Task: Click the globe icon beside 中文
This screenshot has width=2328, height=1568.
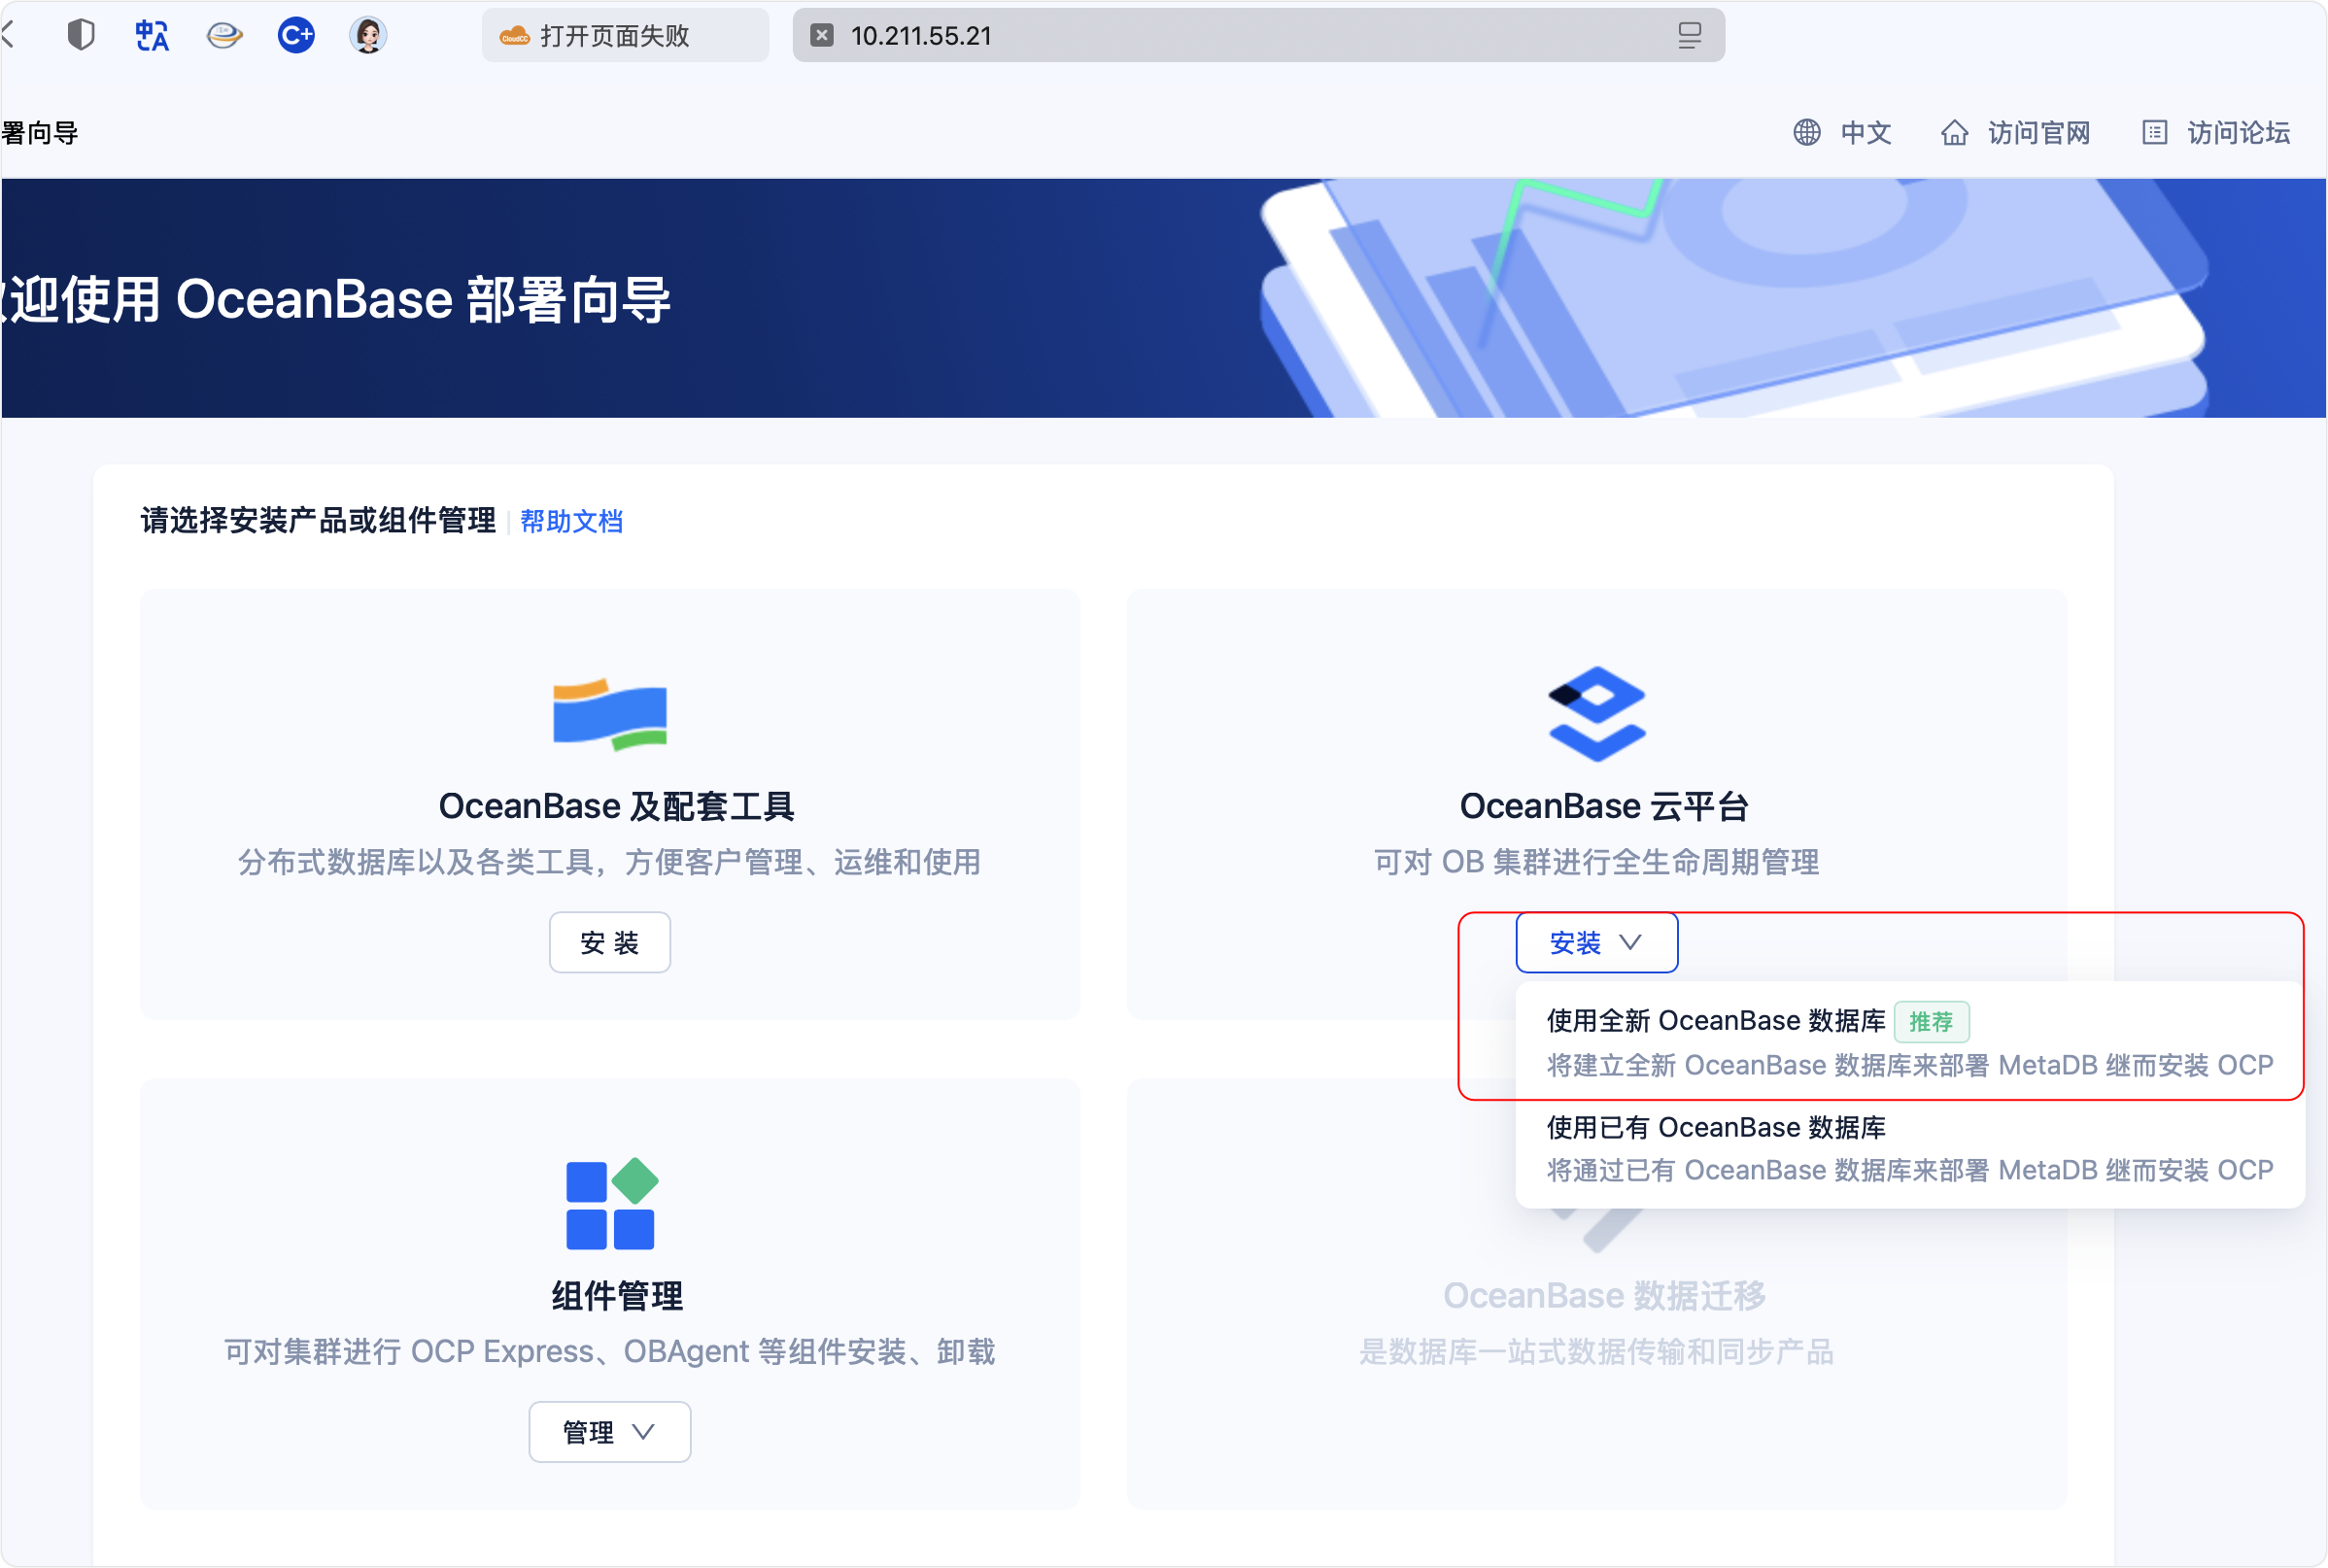Action: 1806,132
